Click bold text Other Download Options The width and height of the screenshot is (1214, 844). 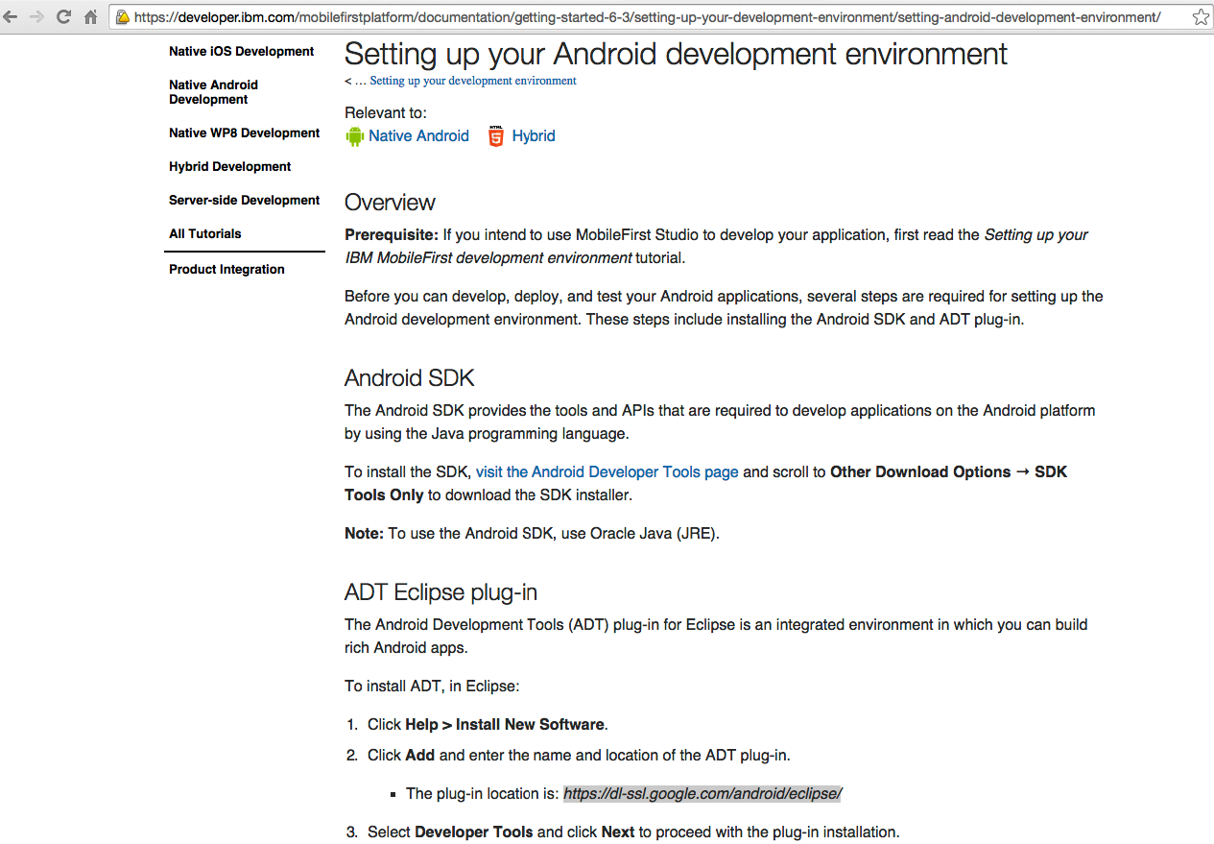point(920,472)
